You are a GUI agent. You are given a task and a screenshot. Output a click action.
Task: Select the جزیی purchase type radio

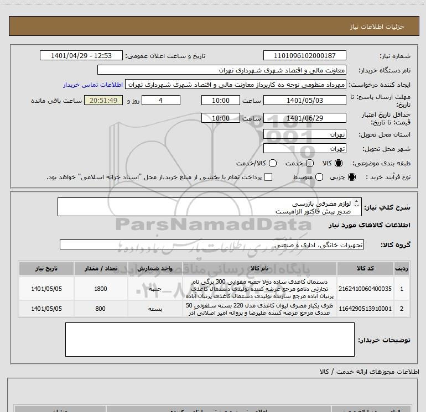[x=352, y=177]
